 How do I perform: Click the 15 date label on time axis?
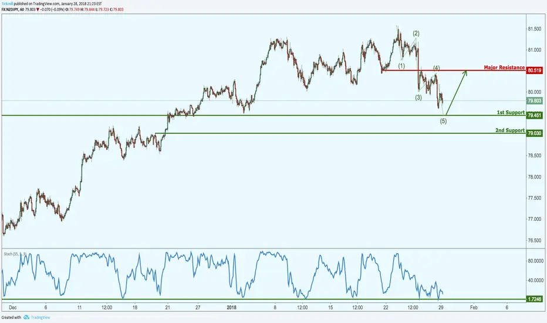point(330,308)
